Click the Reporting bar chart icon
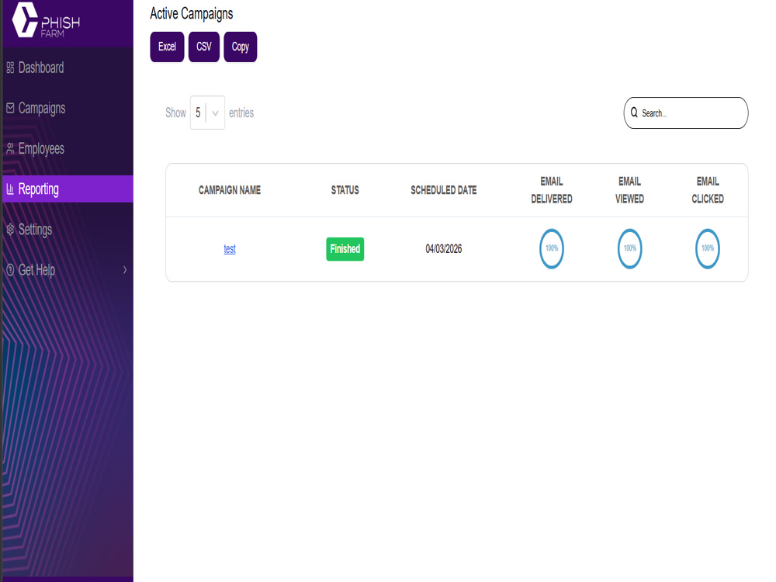 click(x=10, y=189)
